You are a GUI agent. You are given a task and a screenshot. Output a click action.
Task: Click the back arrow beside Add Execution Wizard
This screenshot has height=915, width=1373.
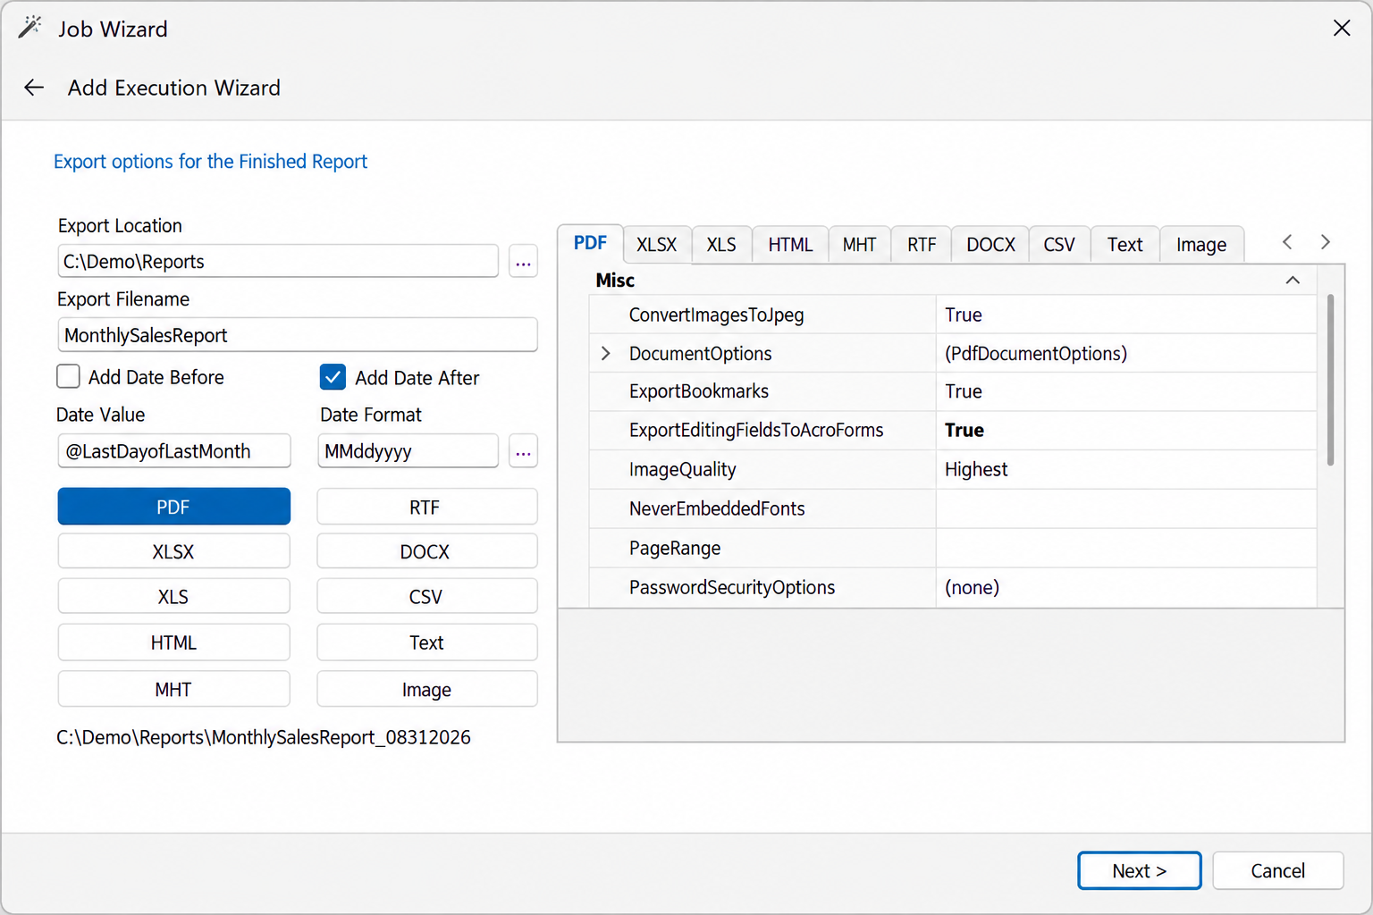point(34,88)
